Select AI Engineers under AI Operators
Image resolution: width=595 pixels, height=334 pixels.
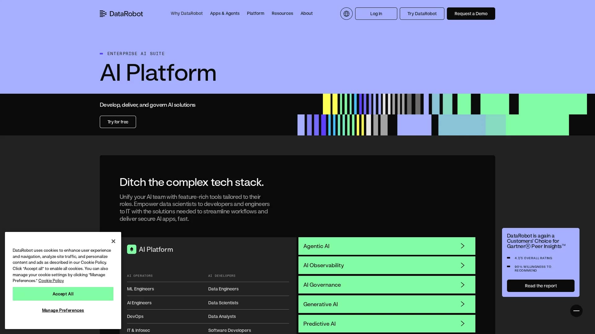pyautogui.click(x=139, y=303)
